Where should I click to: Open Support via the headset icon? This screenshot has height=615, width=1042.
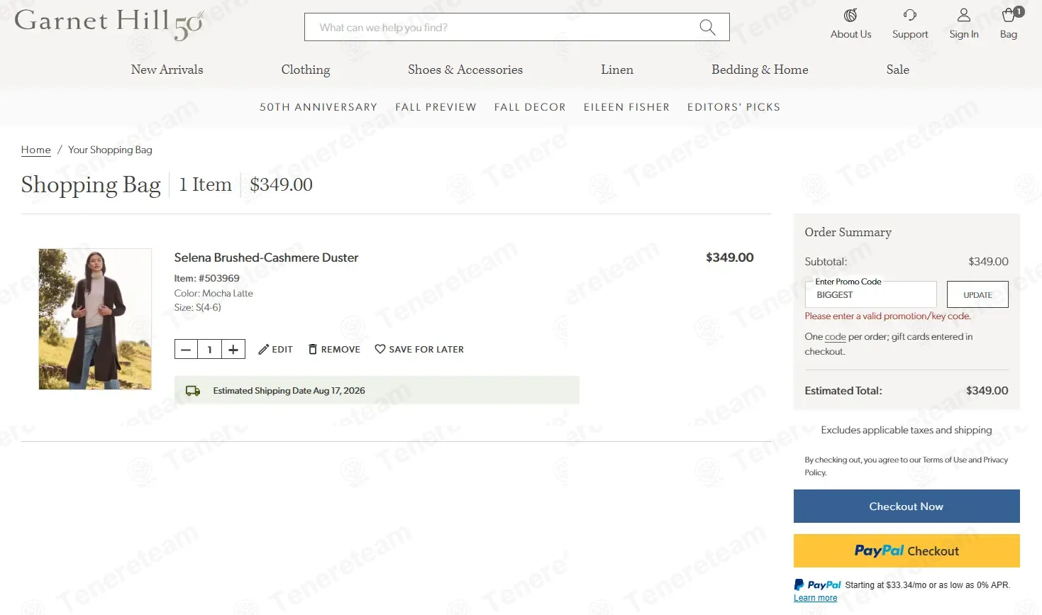tap(910, 15)
